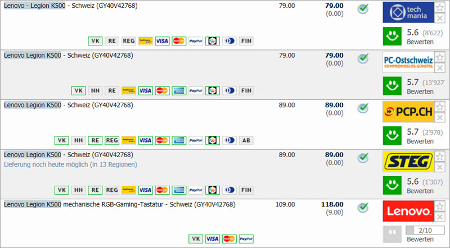Click the Mastercard icon in the PCP.CH row
This screenshot has width=450, height=248.
click(163, 140)
